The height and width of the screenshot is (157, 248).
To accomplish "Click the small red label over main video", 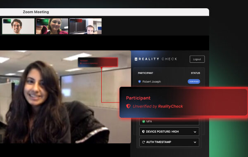I will point(98,62).
